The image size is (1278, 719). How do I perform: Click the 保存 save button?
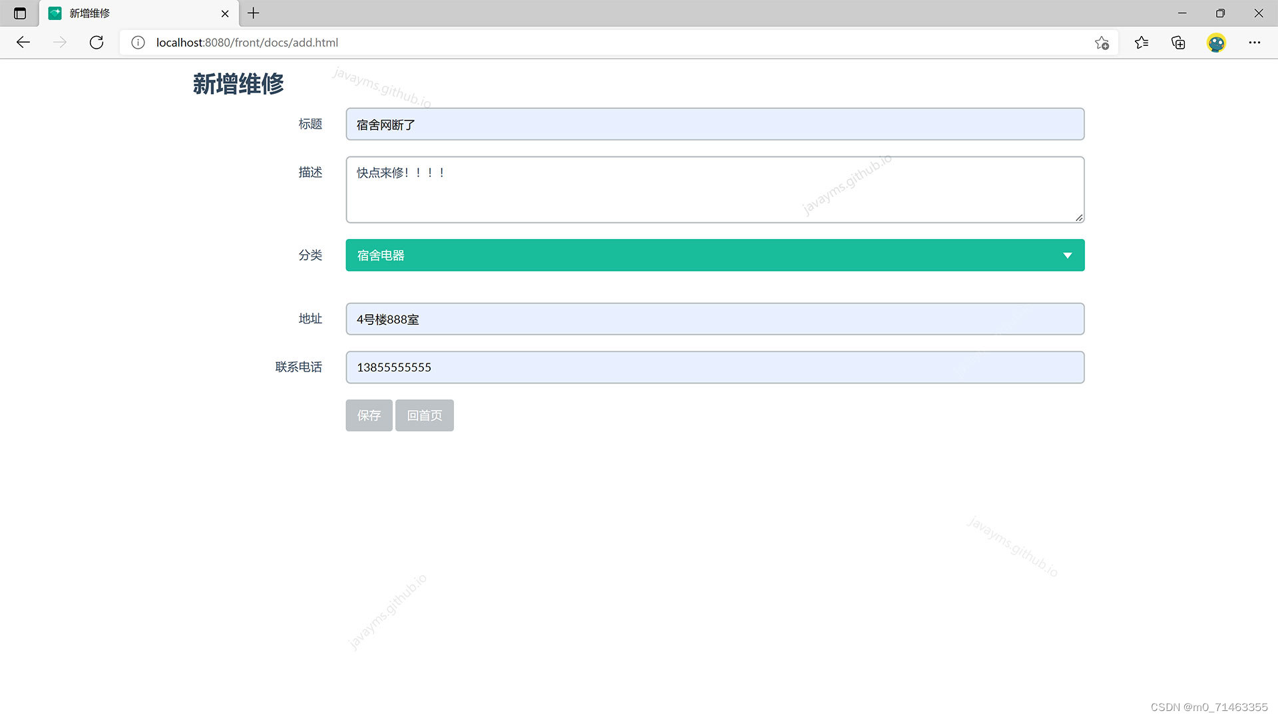(369, 415)
